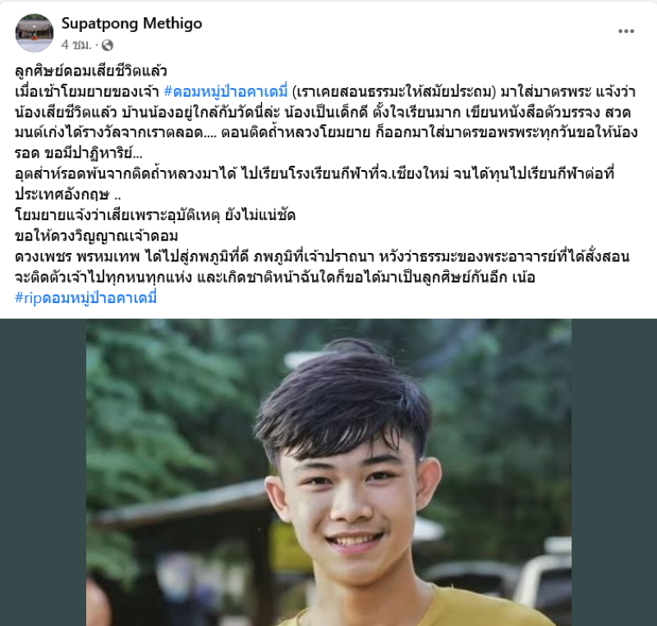This screenshot has height=626, width=657.
Task: Click the line starting "อุตส่าห์รอดพ้นจากติดถ้ำหลวง"
Action: pyautogui.click(x=315, y=174)
